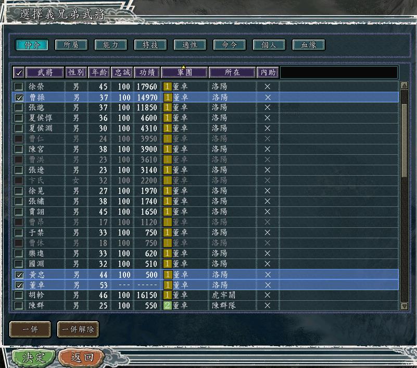Open the 個人 tab
Screen dimensions: 417x368
(269, 45)
